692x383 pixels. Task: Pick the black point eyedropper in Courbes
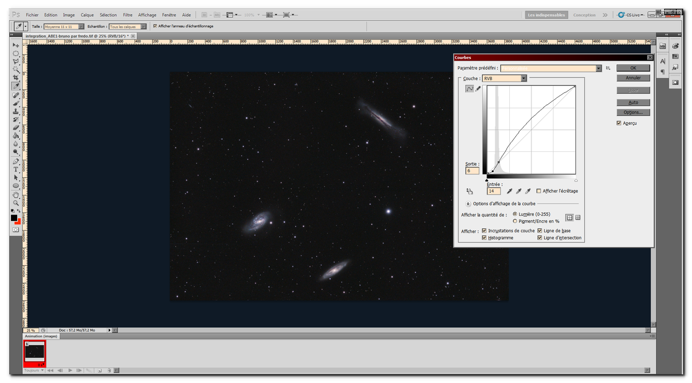click(509, 191)
